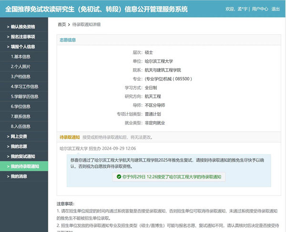Click 全日制 study mode value
The width and height of the screenshot is (286, 232).
151,88
